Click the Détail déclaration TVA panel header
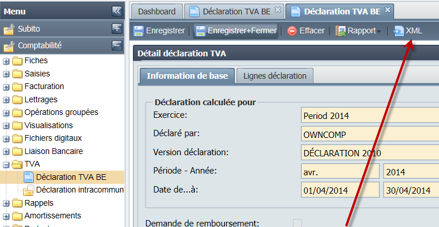 286,53
